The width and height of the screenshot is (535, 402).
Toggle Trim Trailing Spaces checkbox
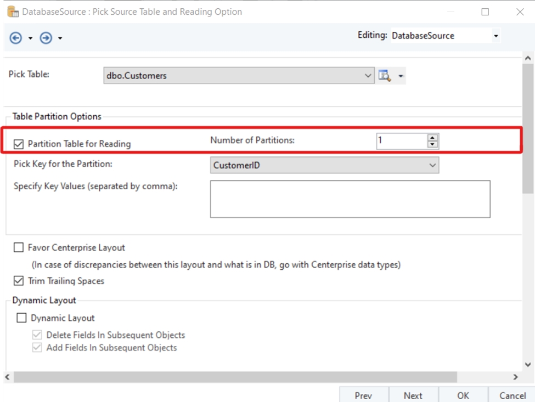click(19, 281)
